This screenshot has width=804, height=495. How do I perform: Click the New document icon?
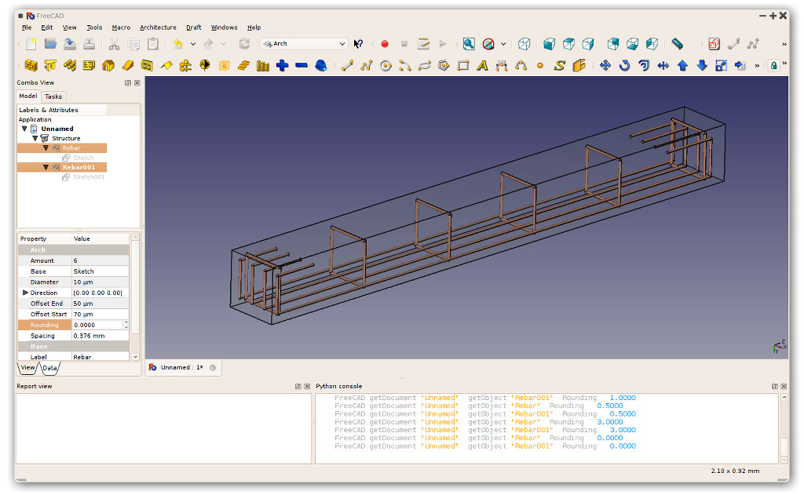[x=31, y=44]
